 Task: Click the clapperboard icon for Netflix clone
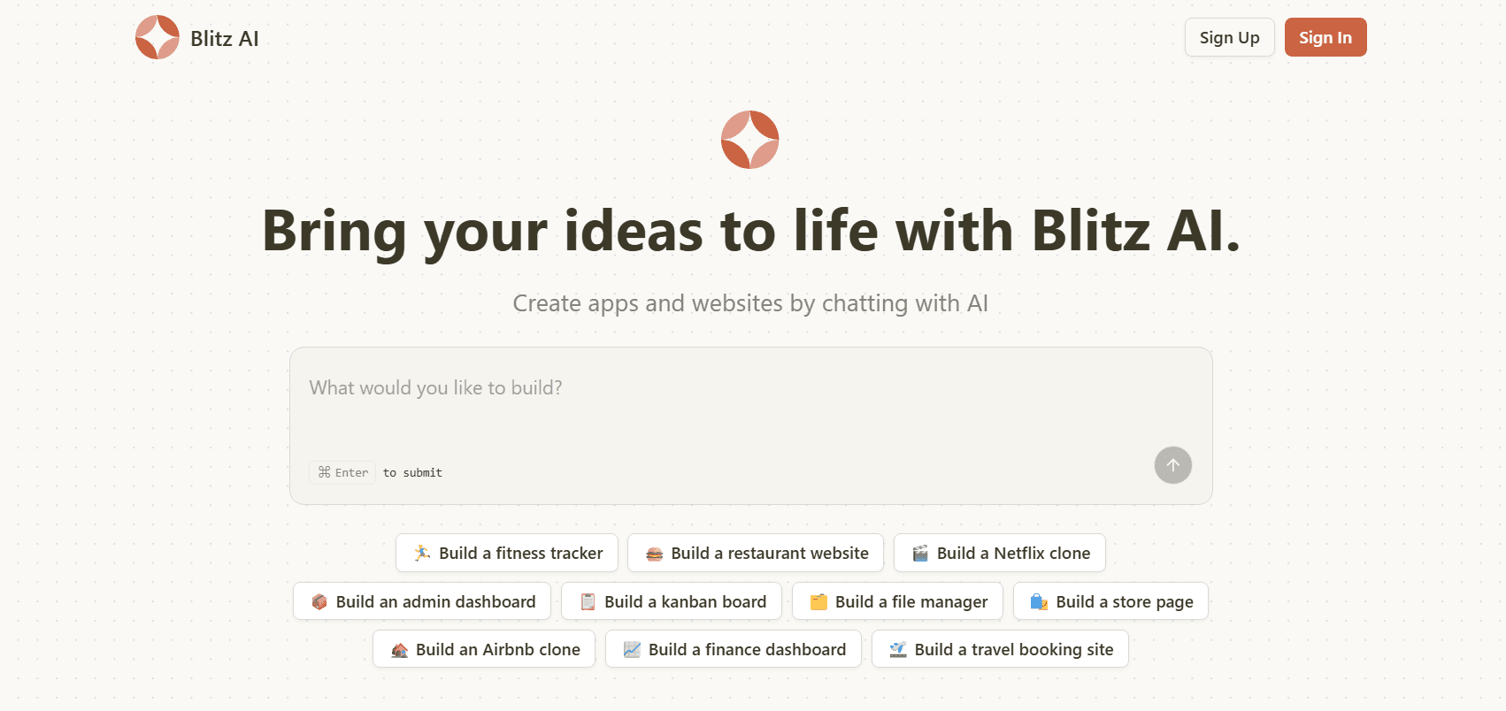point(920,554)
